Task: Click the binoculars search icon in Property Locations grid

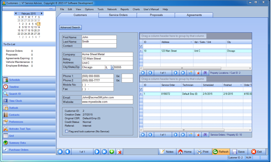Action: (205, 73)
